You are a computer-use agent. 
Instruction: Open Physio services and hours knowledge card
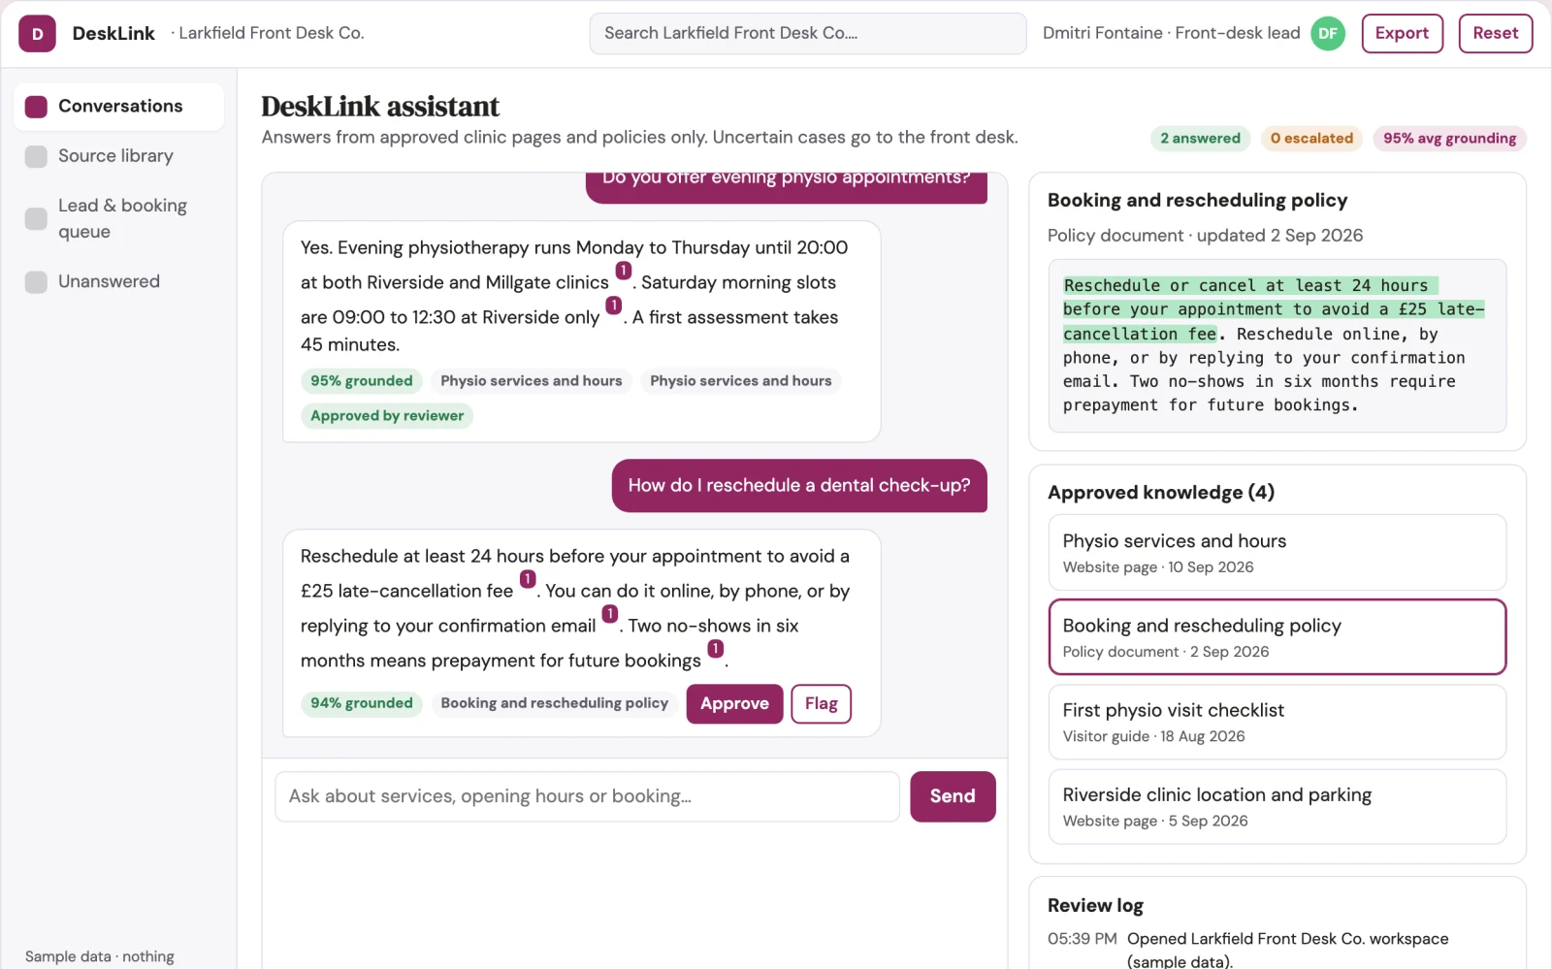(1277, 553)
